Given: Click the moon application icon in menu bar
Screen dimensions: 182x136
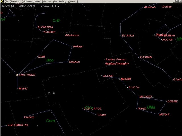Looking at the screenshot, I should 2,1.
